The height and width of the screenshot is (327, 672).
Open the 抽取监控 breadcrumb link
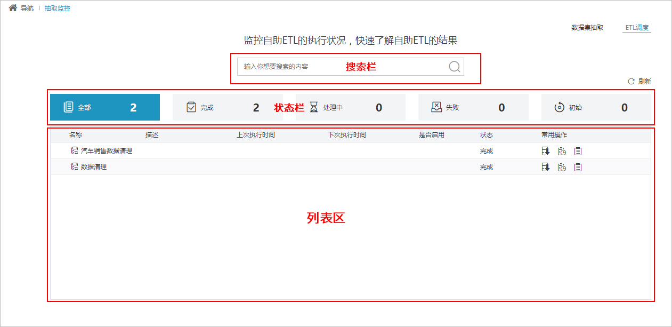57,9
